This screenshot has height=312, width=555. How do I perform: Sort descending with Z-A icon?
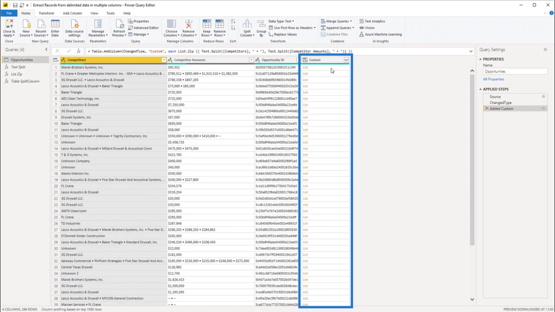tap(233, 28)
